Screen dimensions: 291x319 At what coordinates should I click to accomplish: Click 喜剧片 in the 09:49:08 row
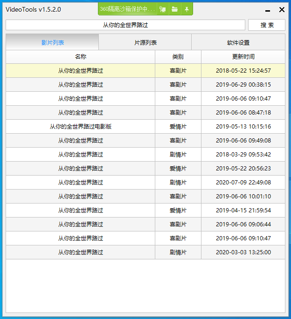(178, 141)
